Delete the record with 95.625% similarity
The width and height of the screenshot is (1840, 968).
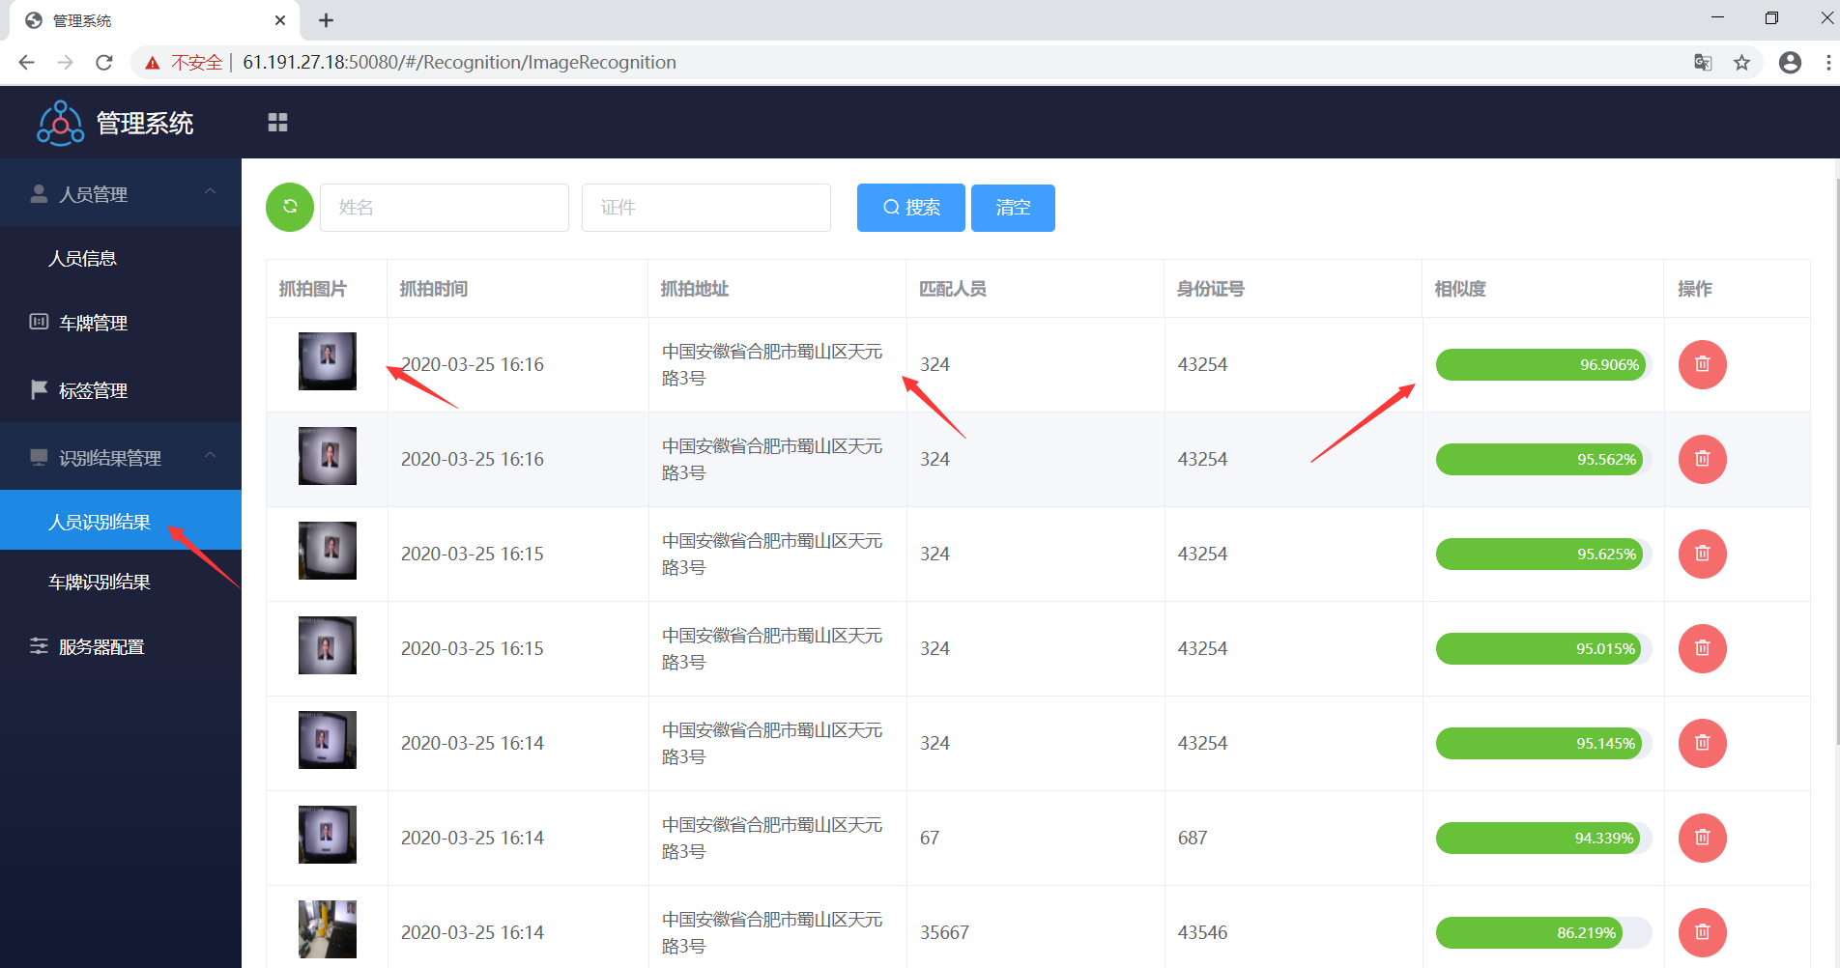click(x=1702, y=554)
